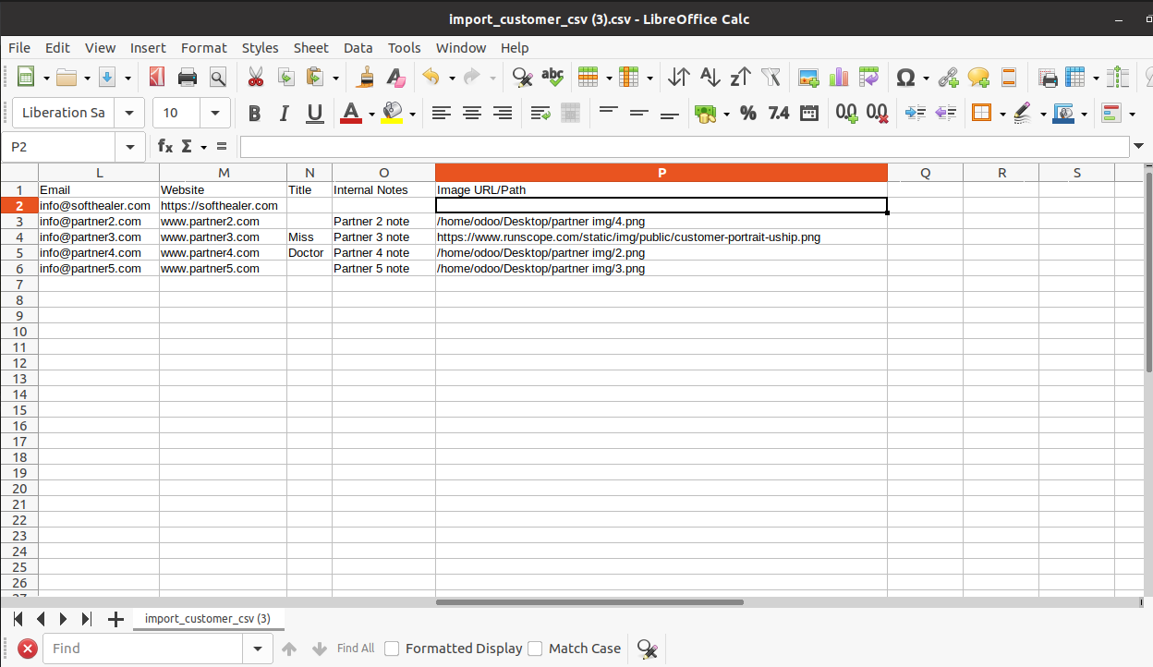This screenshot has height=667, width=1153.
Task: Select column O header
Action: tap(383, 173)
